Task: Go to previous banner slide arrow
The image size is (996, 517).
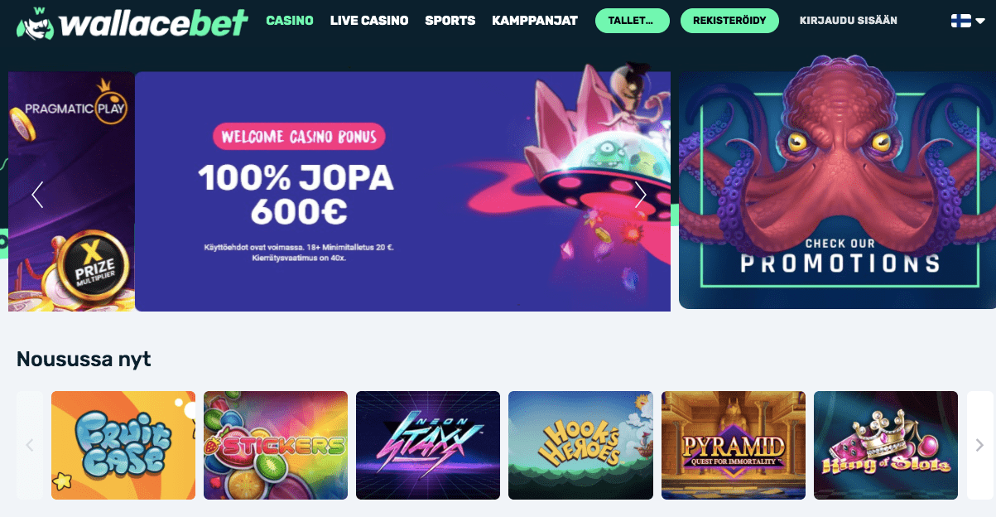Action: [x=37, y=194]
